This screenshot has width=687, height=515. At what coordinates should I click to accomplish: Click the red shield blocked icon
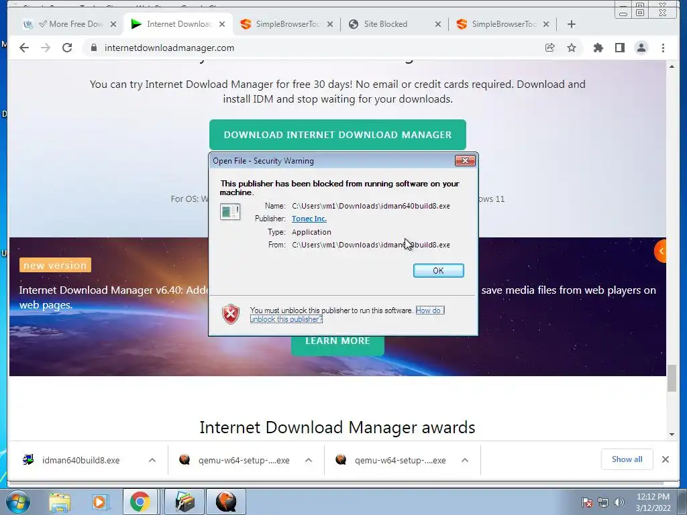click(x=231, y=314)
